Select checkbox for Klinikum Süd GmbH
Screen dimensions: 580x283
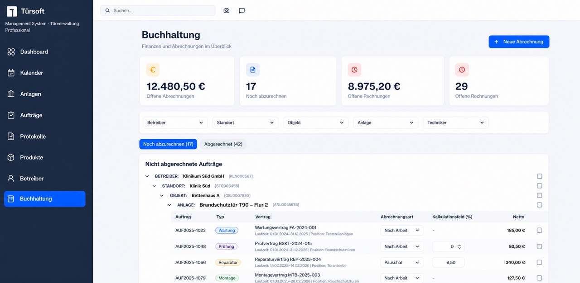539,176
